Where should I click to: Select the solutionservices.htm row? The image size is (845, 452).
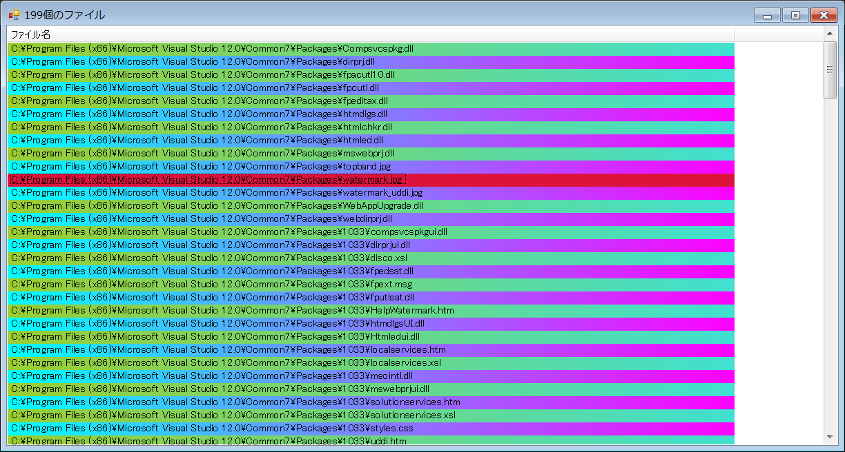tap(371, 402)
